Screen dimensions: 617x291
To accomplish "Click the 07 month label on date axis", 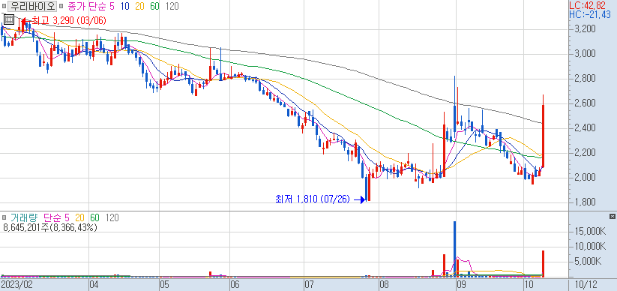I will (310, 285).
